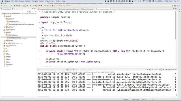Click in the Quick Access field

[166, 6]
